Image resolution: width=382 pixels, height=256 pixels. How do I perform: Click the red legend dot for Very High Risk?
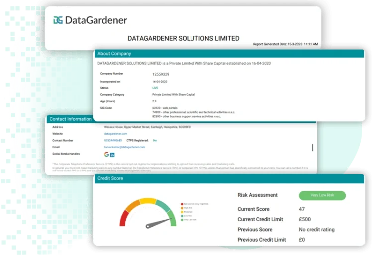point(182,204)
